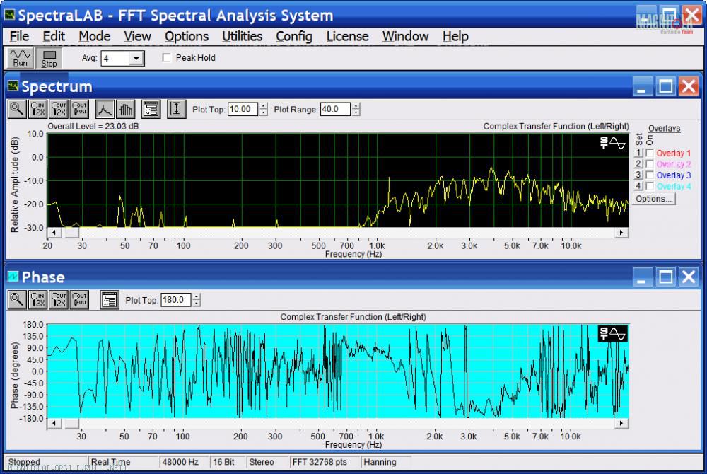This screenshot has width=707, height=474.
Task: Click the Phase Plot Top input field
Action: pyautogui.click(x=176, y=300)
